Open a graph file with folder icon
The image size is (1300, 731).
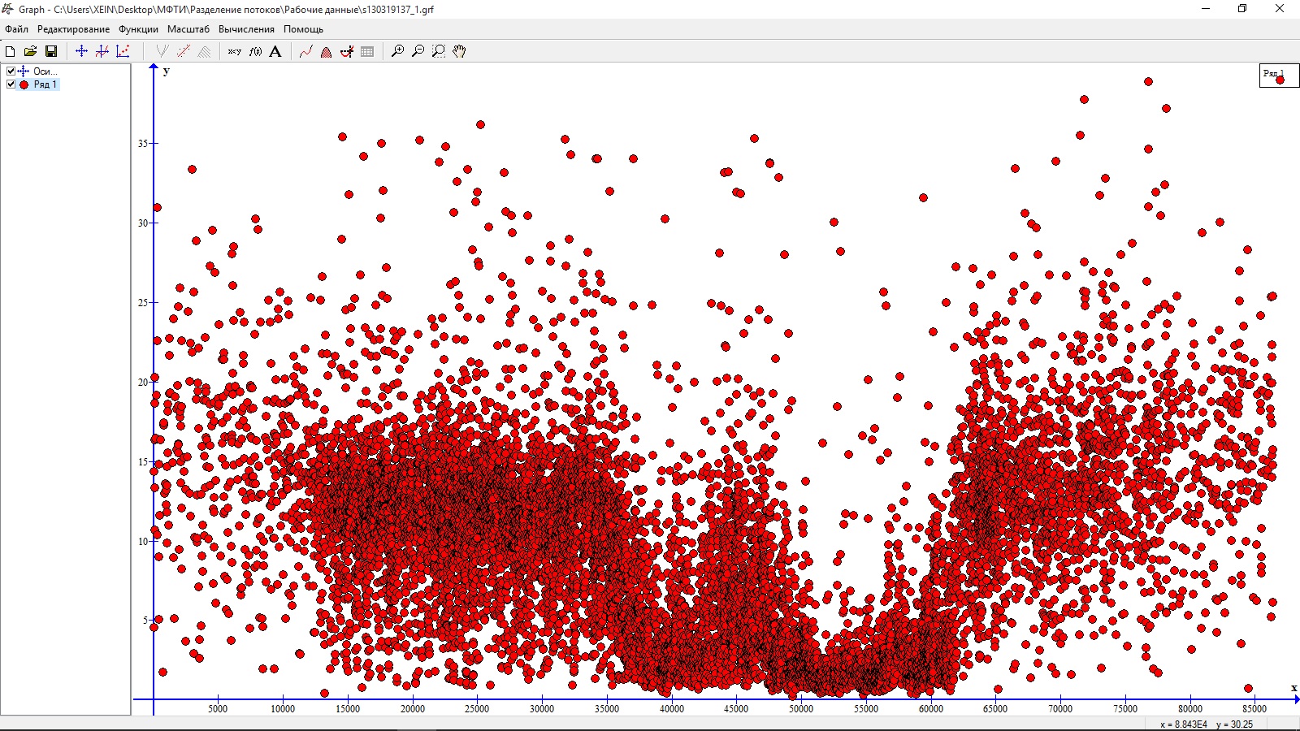[30, 51]
